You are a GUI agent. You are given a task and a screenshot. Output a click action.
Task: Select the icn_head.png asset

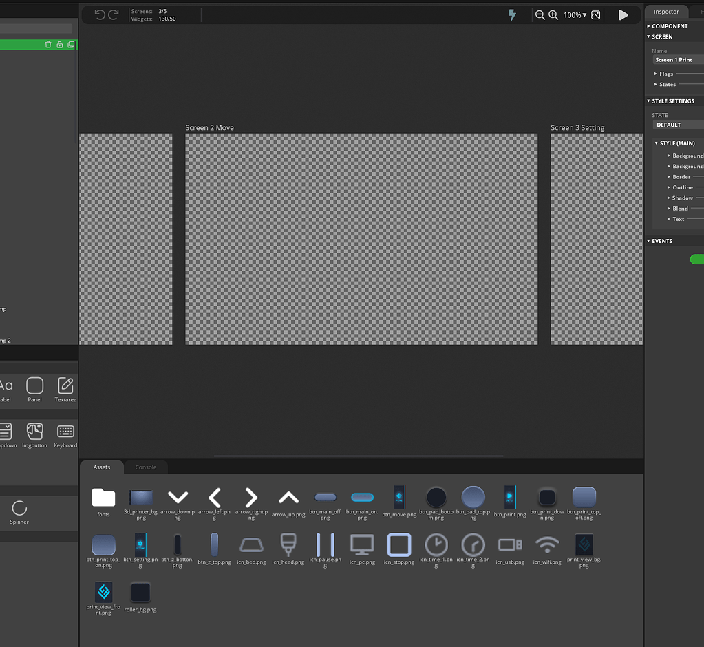288,549
